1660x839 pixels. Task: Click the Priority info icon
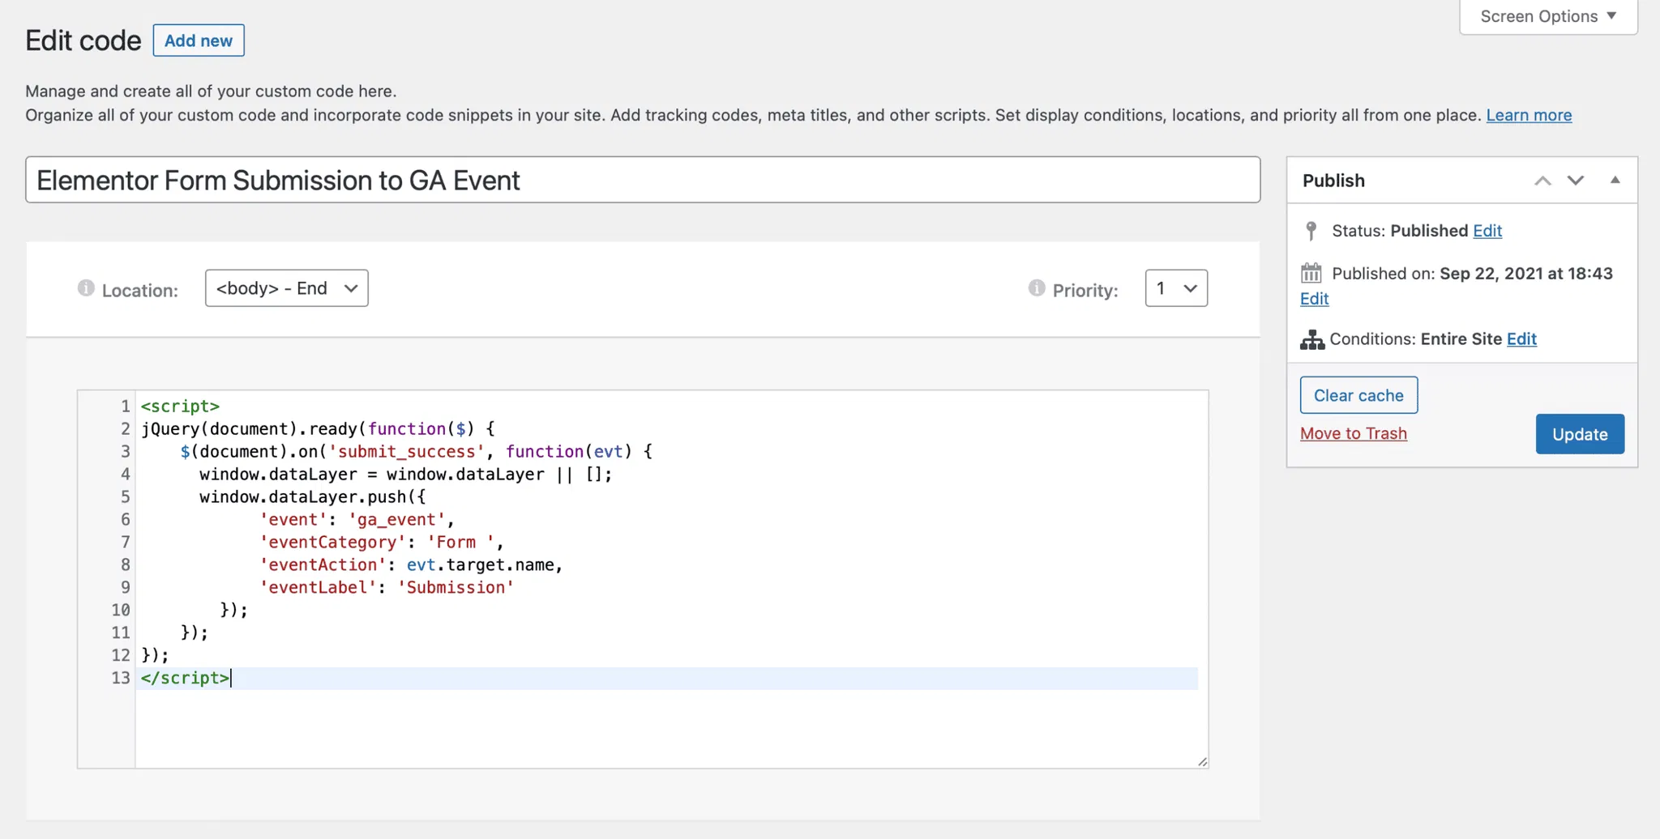(1037, 288)
